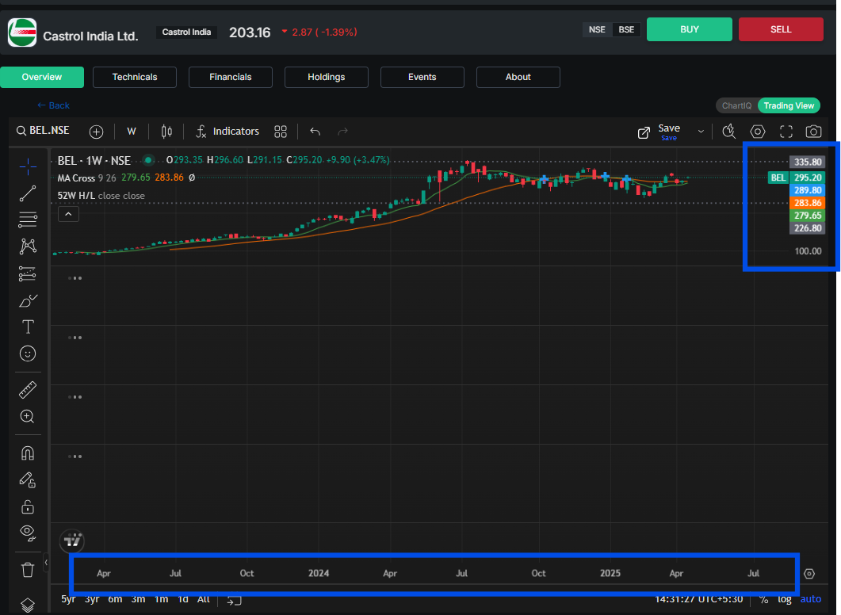Open the go to date icon
This screenshot has height=615, width=841.
coord(235,600)
